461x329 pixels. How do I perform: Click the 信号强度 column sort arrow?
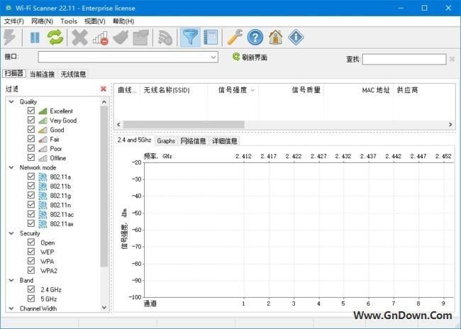coord(252,90)
